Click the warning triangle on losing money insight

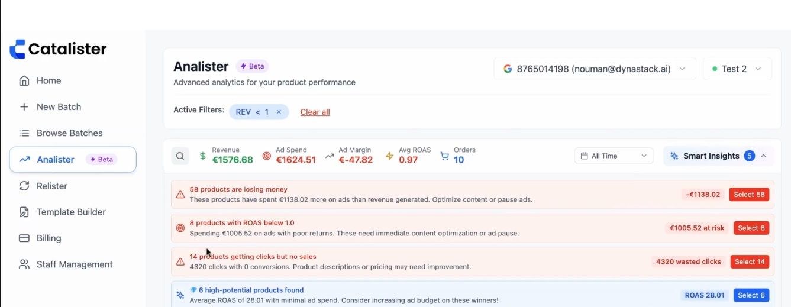tap(180, 195)
